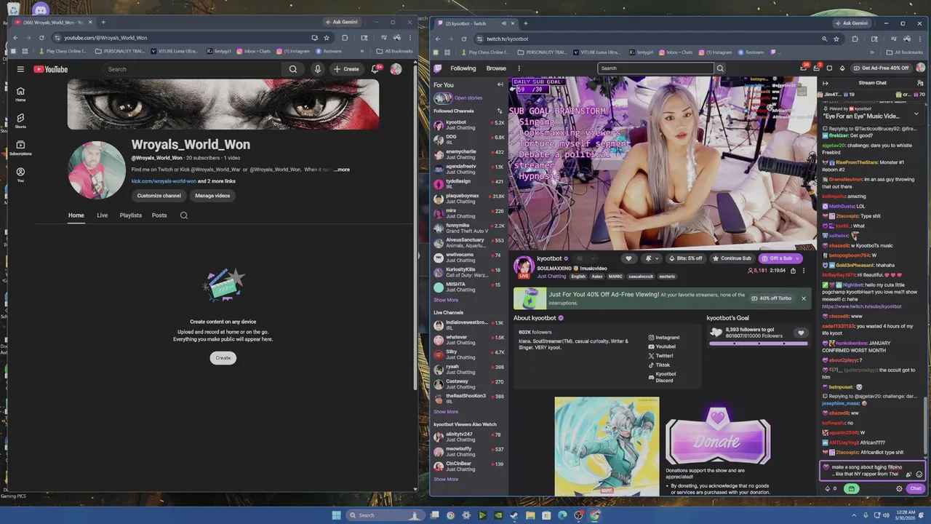Dismiss the 40% Off Ad-Free banner
The width and height of the screenshot is (931, 524).
point(804,298)
